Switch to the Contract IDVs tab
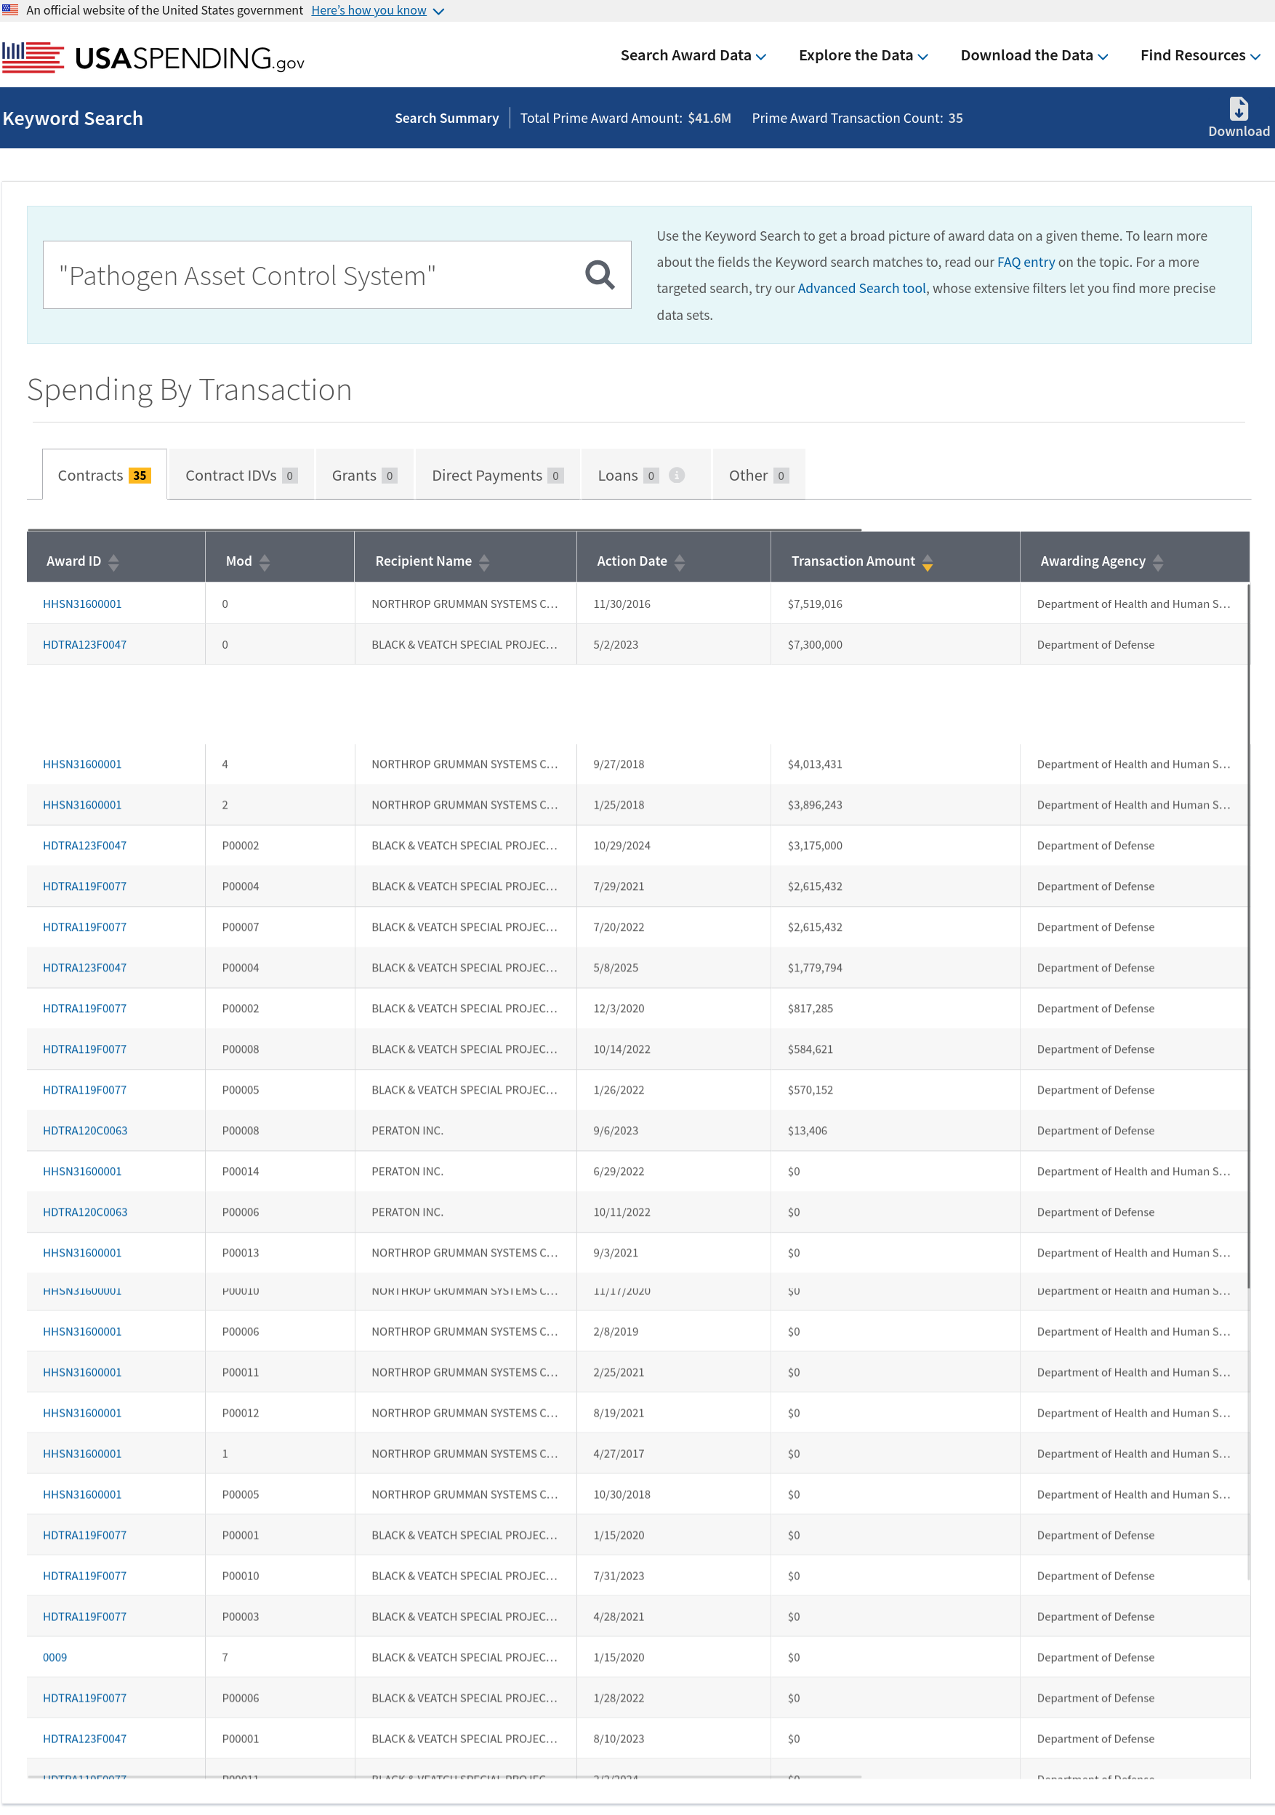Screen dimensions: 1275x1815 click(x=241, y=475)
